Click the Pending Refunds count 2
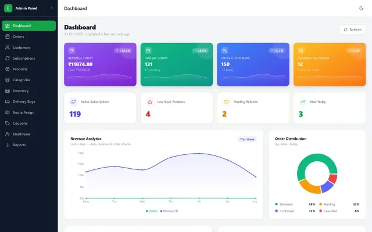The image size is (372, 232). [224, 114]
